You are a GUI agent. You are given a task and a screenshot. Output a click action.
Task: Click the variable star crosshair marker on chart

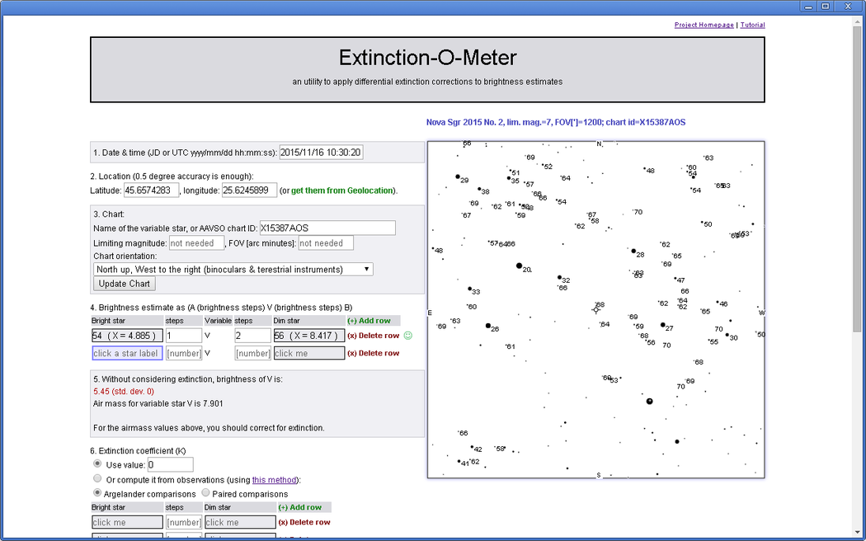[596, 309]
